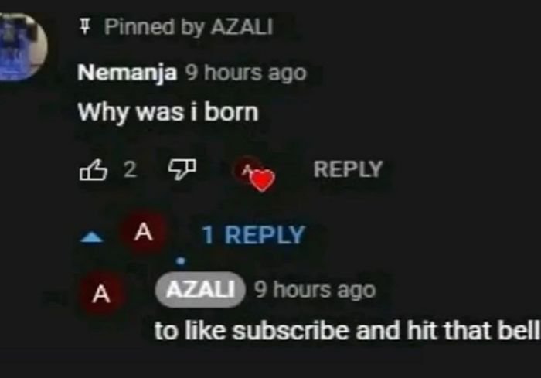The width and height of the screenshot is (541, 378).
Task: Click the reply text about hitting the bell
Action: (x=345, y=330)
